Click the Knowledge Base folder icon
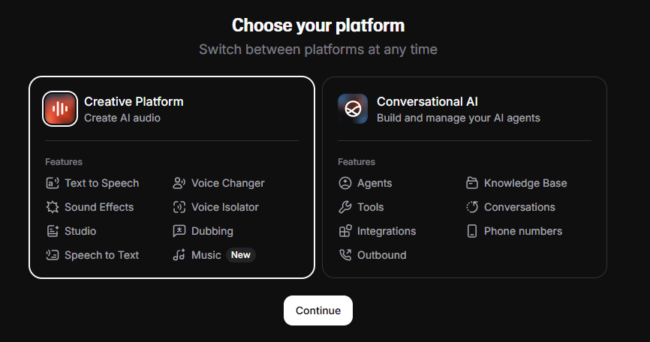 click(x=472, y=183)
